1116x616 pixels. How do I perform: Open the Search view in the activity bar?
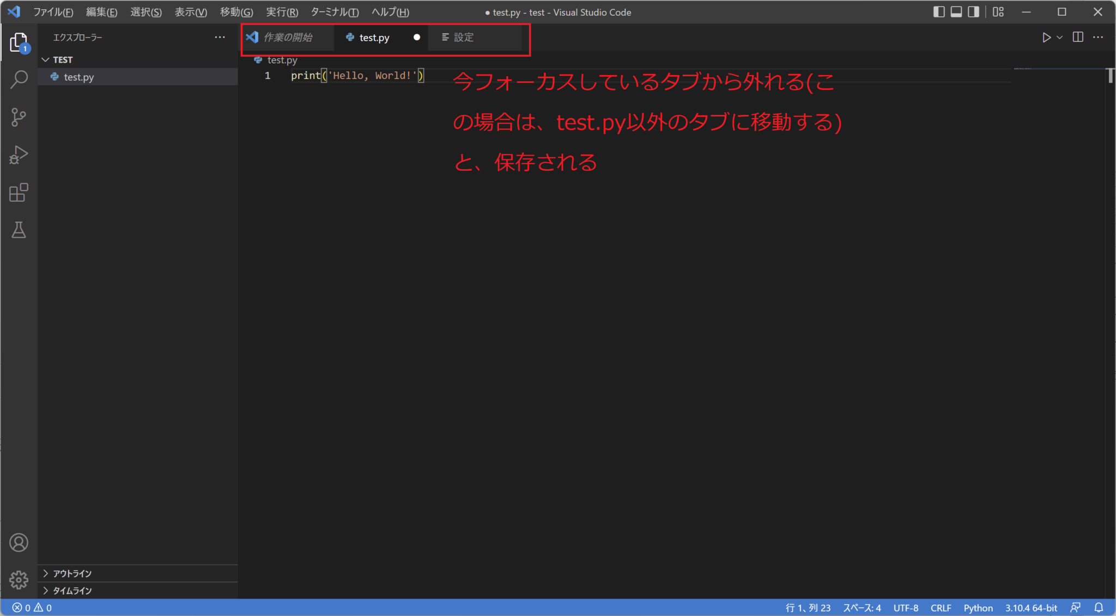pos(20,79)
